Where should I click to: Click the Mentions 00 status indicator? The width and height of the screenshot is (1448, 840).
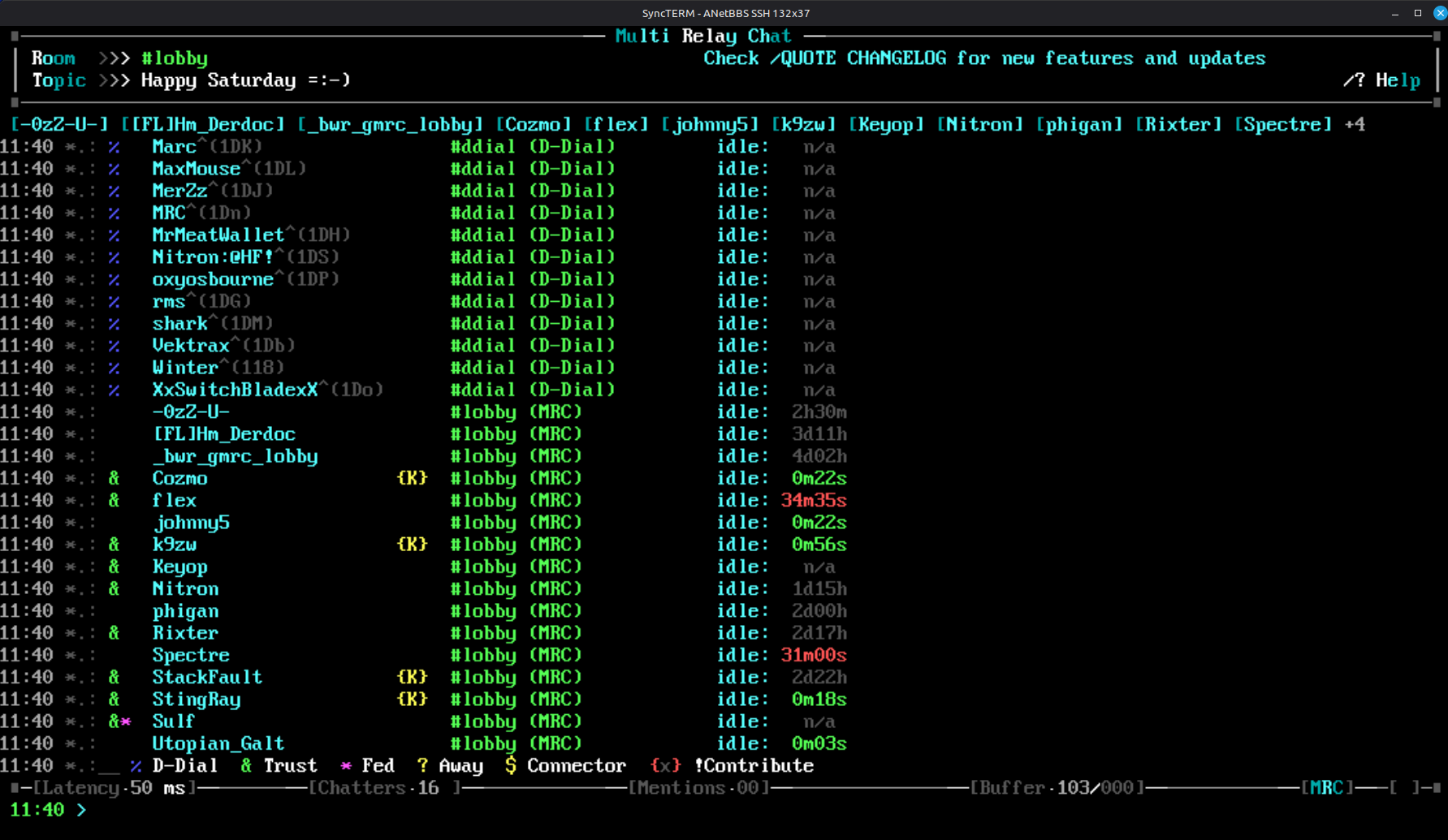pyautogui.click(x=699, y=788)
